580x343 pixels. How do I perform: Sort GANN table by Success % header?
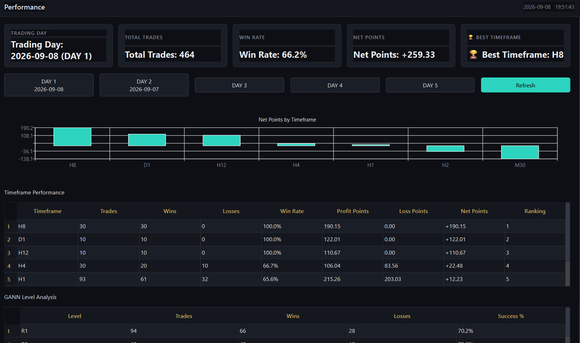[x=511, y=316]
